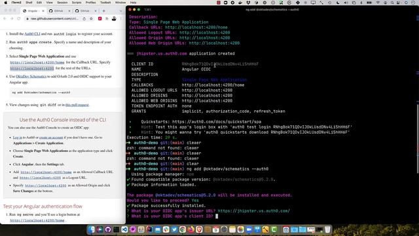Open a new browser tab with plus
This screenshot has height=236, width=419.
point(103,11)
